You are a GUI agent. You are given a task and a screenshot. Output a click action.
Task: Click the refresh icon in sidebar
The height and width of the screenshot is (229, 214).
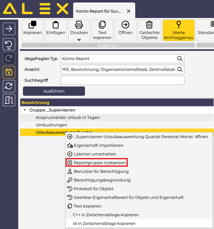(9, 86)
